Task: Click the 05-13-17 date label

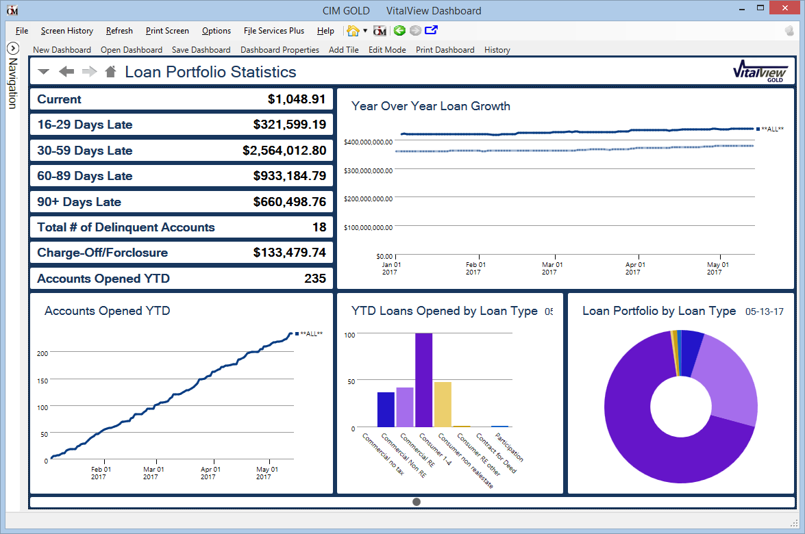Action: click(765, 311)
